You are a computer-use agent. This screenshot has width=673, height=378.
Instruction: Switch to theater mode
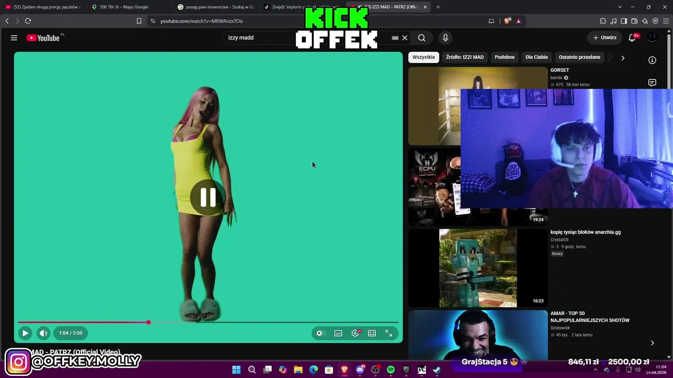pyautogui.click(x=372, y=333)
